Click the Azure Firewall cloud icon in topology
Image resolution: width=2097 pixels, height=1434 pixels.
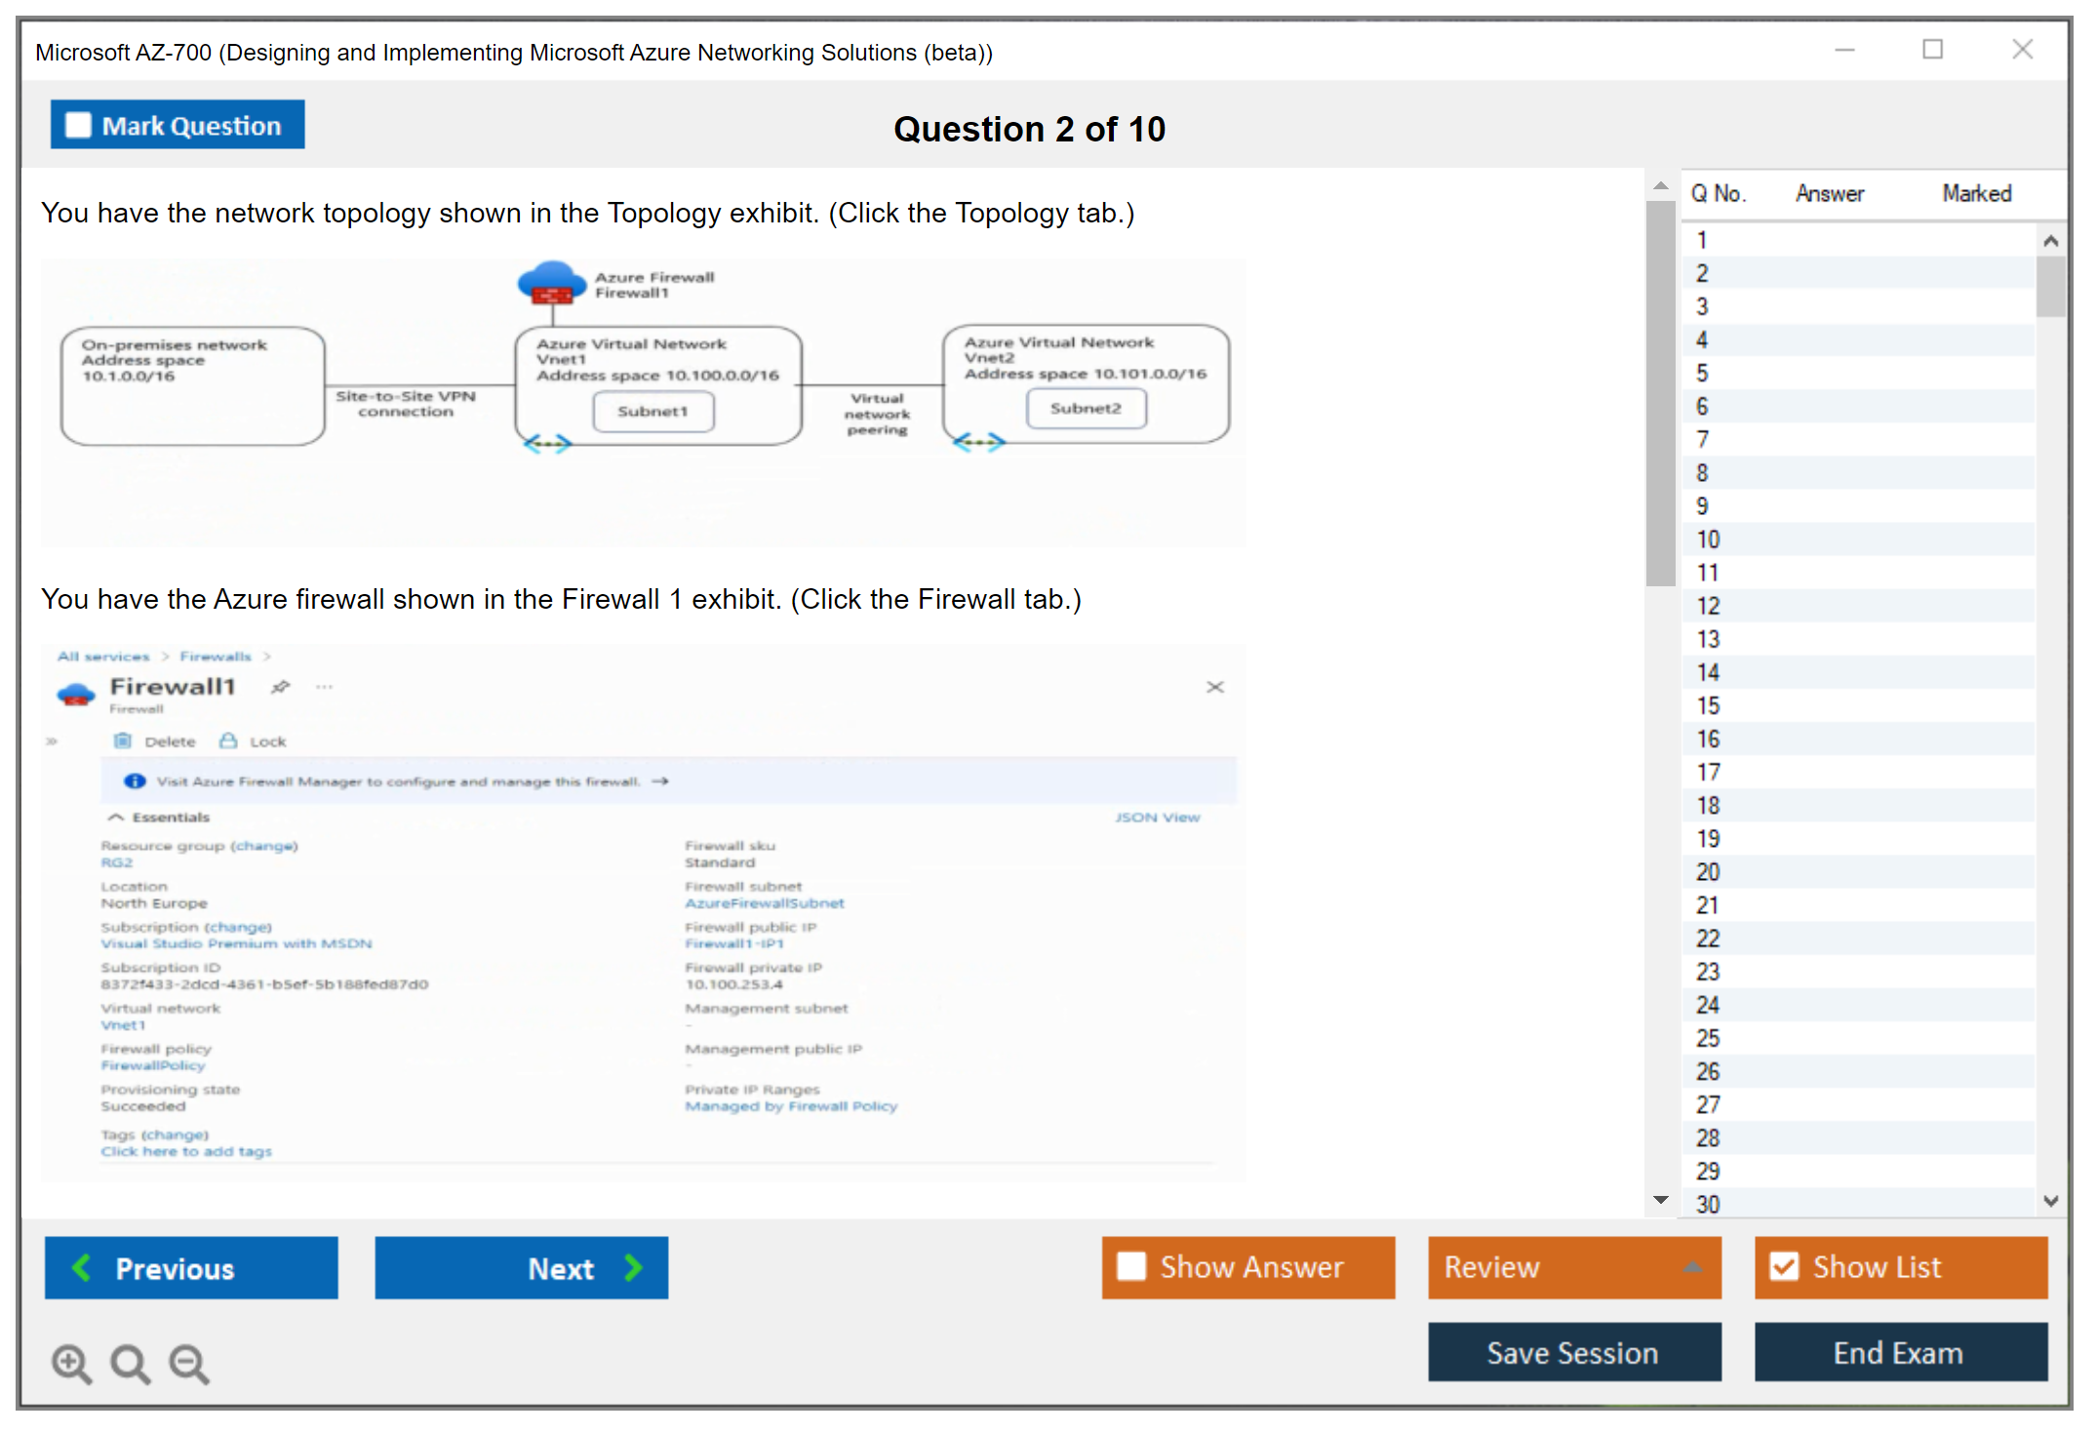(552, 283)
